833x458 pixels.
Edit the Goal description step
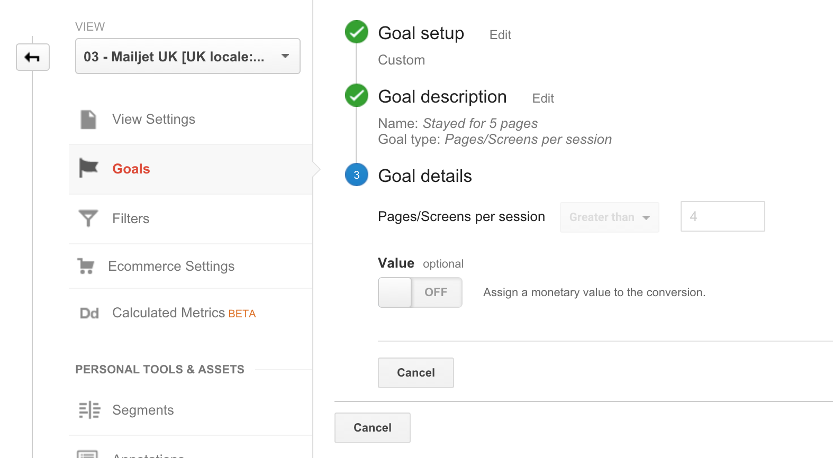(x=543, y=98)
